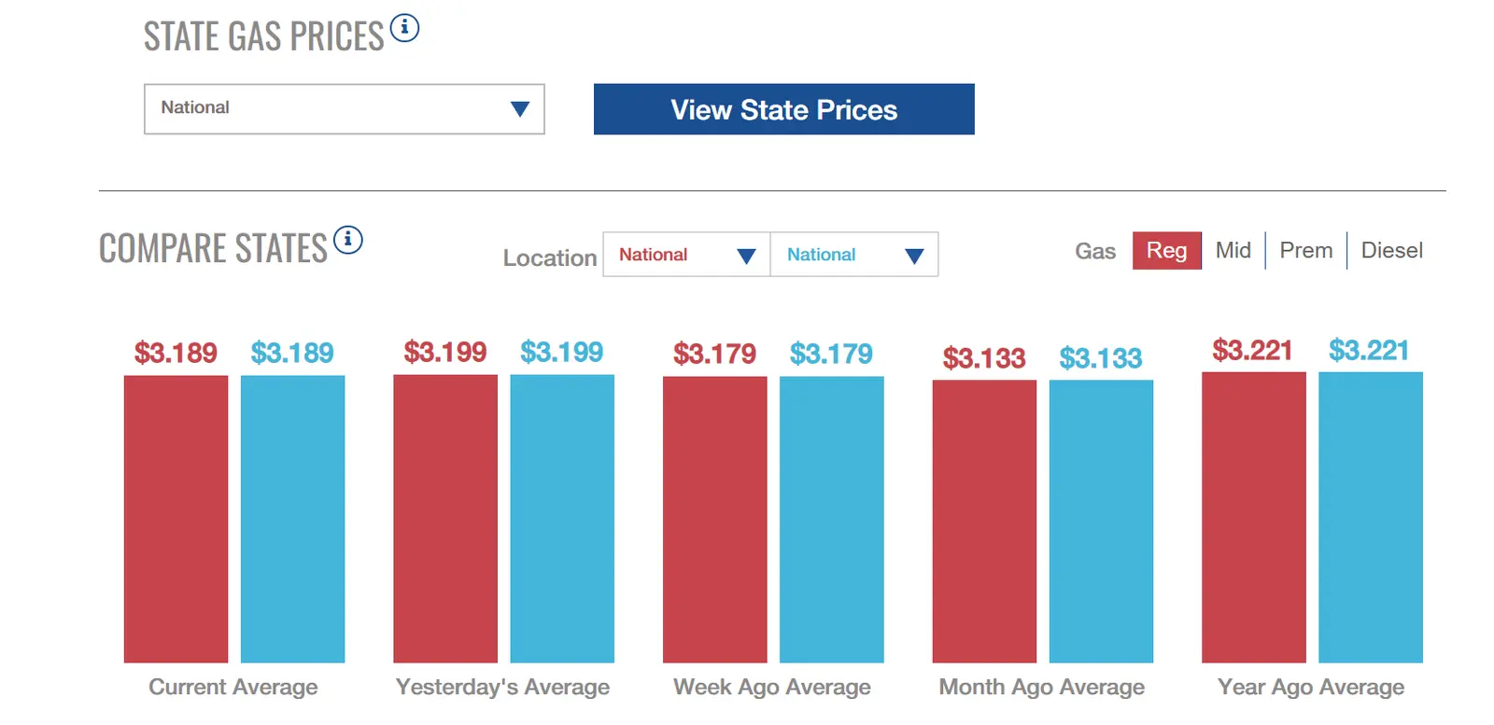
Task: Click the blue Current Average bar
Action: click(x=292, y=519)
